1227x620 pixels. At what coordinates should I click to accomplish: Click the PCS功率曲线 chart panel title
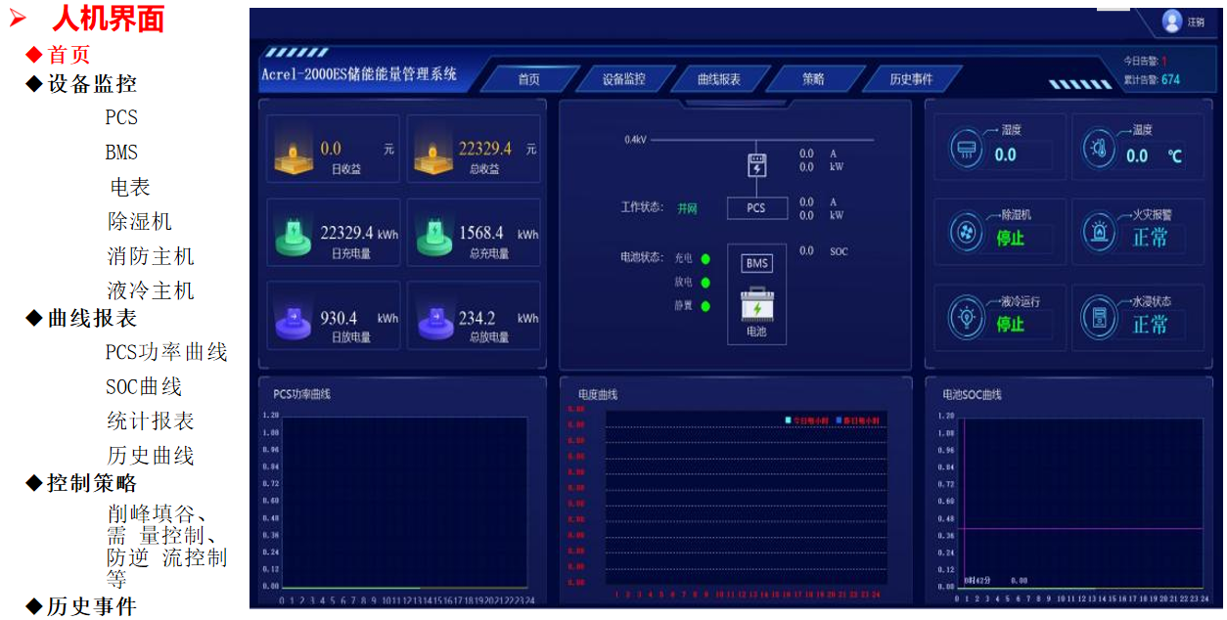[x=302, y=394]
